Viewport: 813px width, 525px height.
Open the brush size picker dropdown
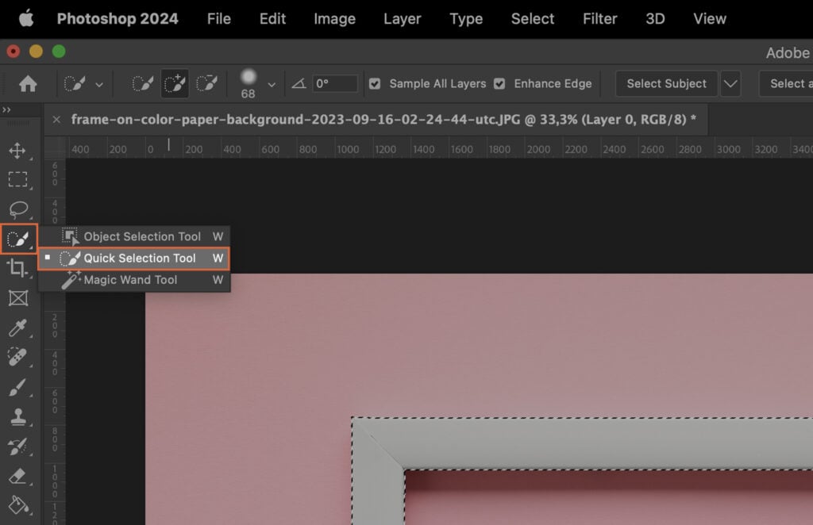[x=272, y=83]
